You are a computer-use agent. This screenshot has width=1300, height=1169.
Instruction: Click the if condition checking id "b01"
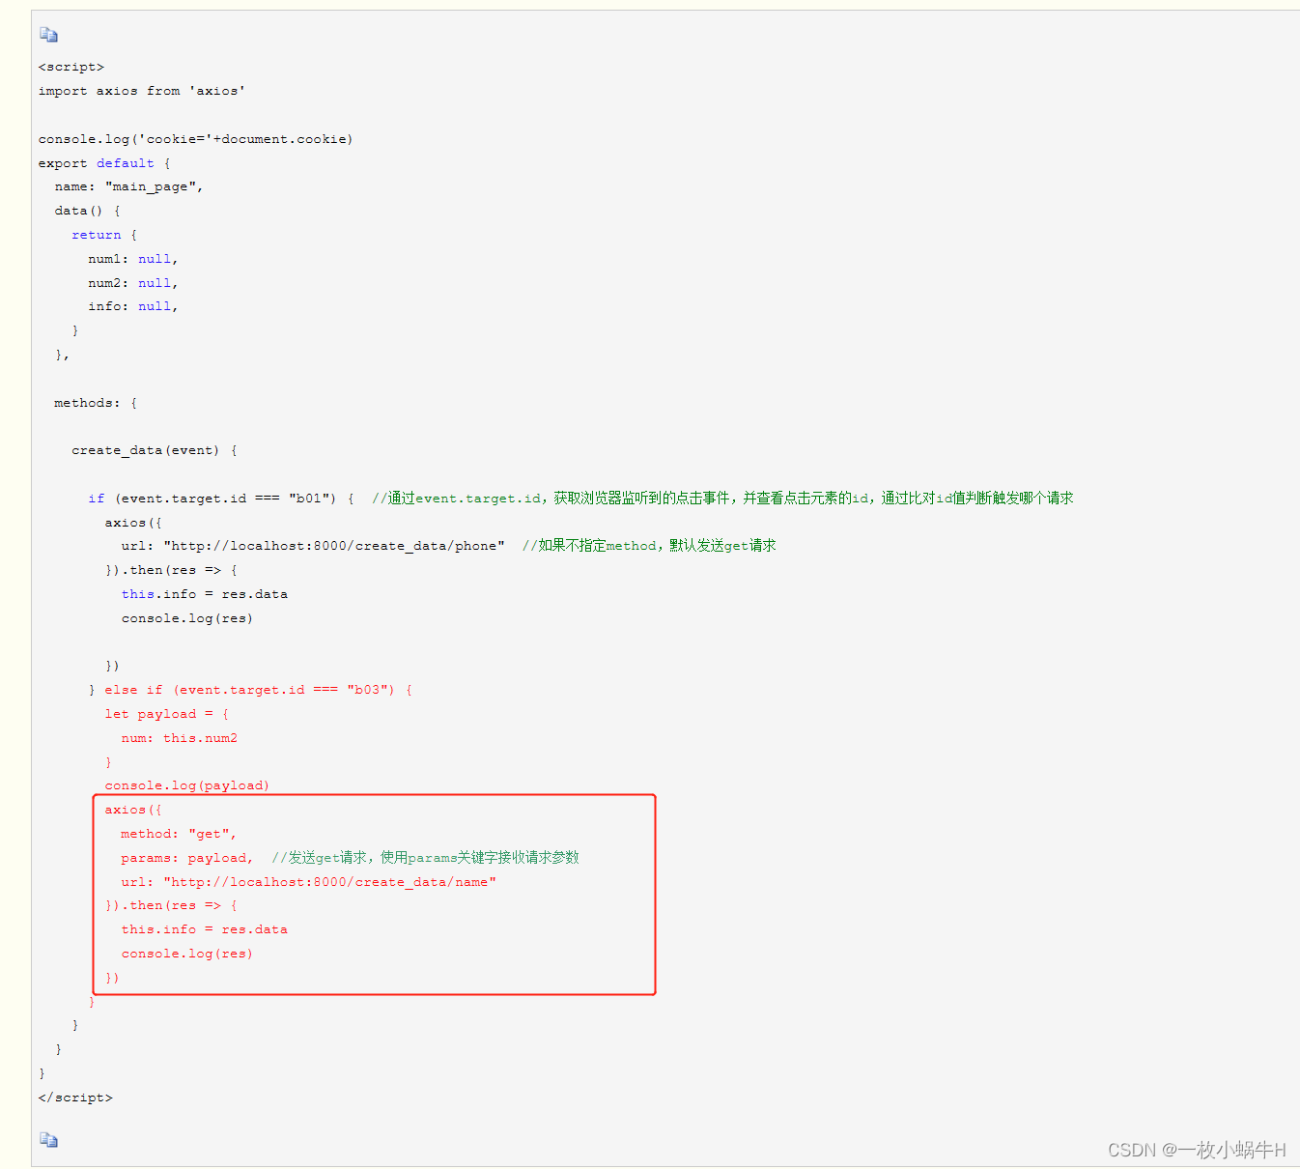tap(221, 499)
